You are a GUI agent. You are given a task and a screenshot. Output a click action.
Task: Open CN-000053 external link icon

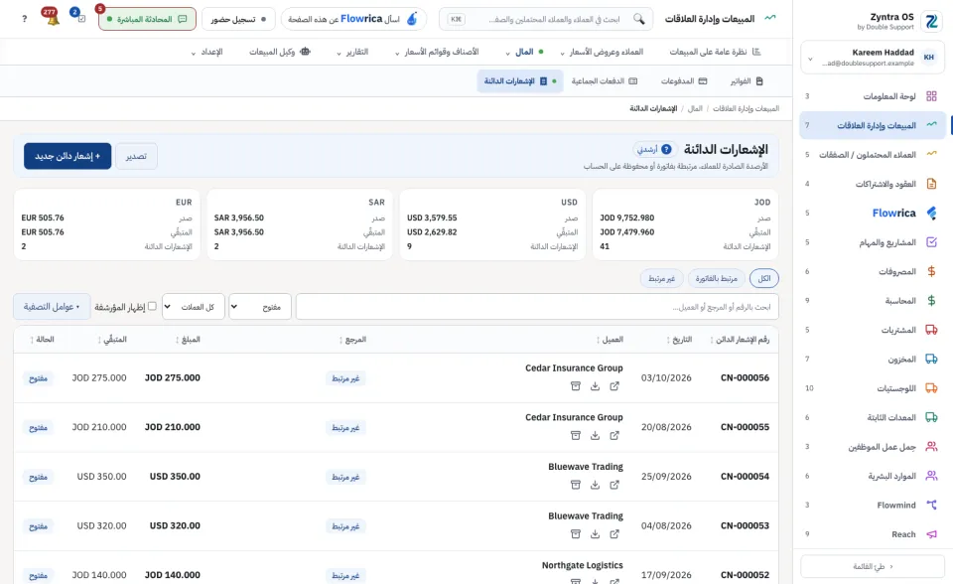pyautogui.click(x=614, y=534)
